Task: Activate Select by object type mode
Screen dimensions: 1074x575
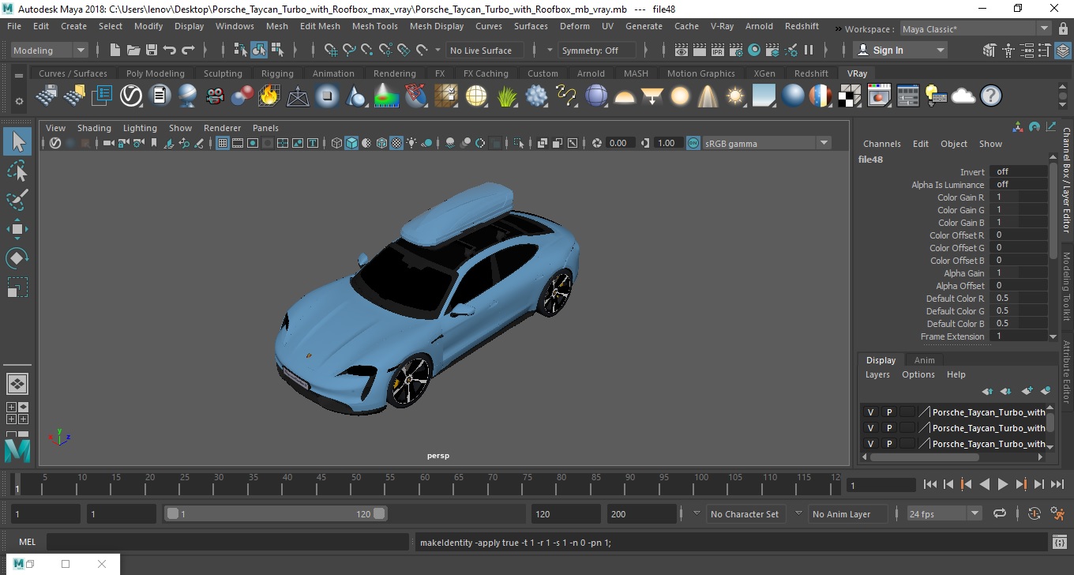Action: (259, 50)
